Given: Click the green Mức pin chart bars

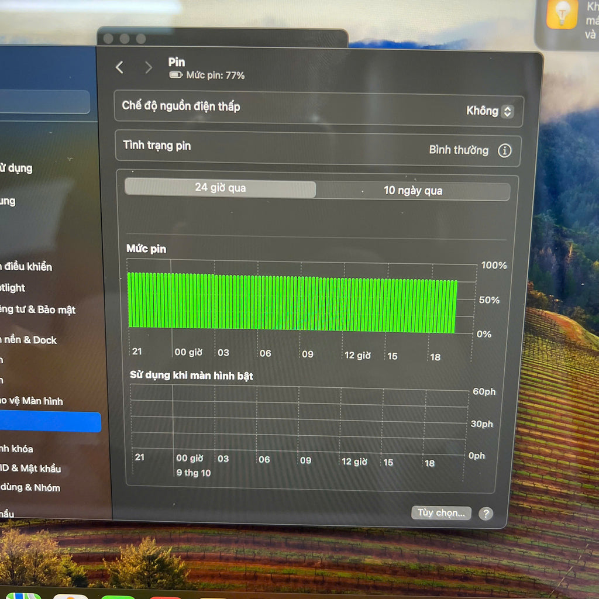Looking at the screenshot, I should [292, 302].
